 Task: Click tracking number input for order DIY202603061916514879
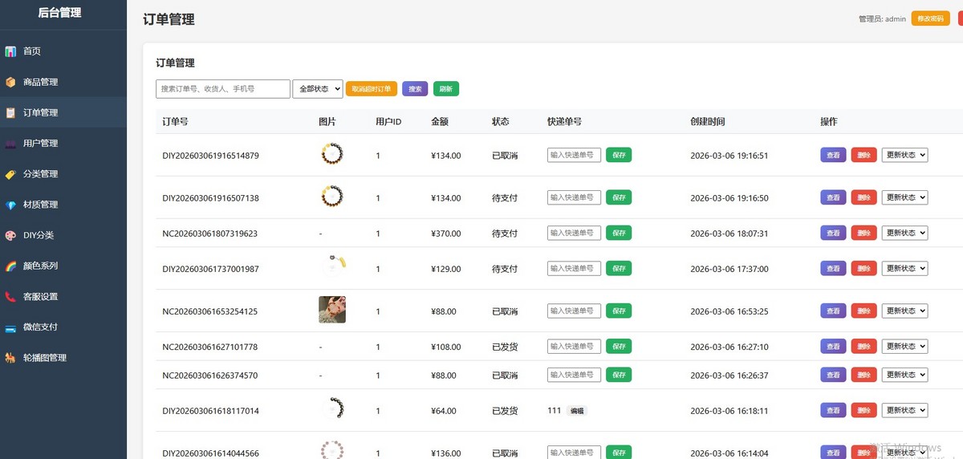574,155
